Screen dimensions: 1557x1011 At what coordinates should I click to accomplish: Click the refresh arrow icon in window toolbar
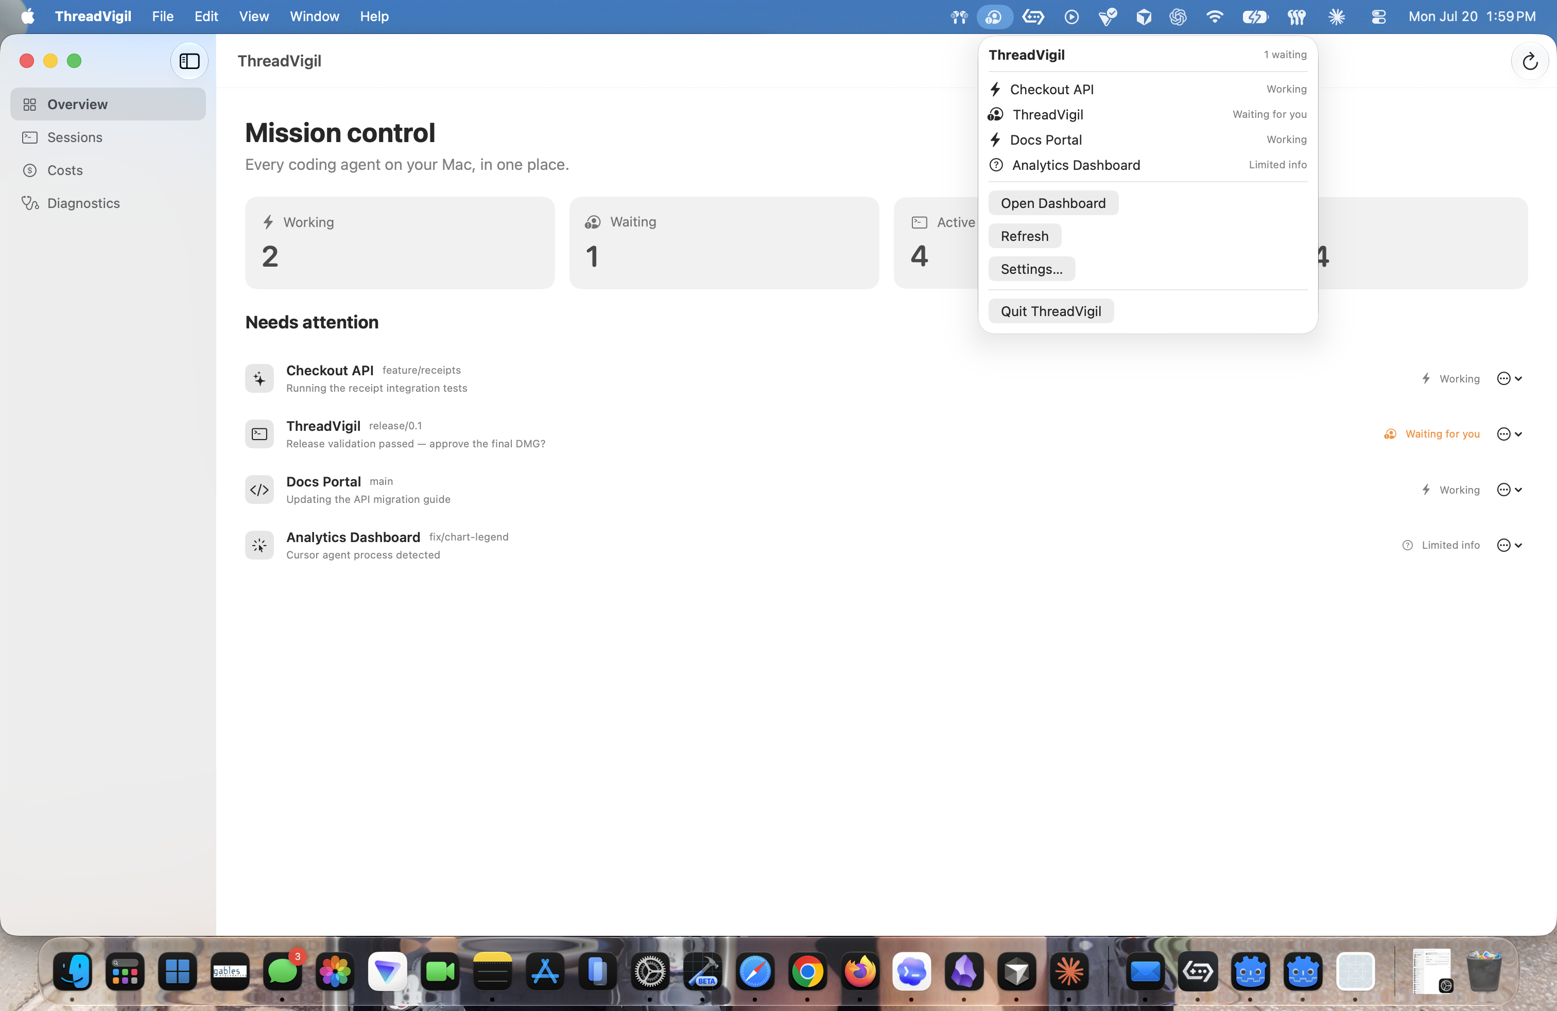1530,61
